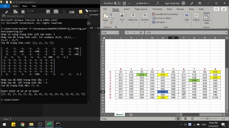Expand the Cells group
Screen dimensions: 229x128
click(x=186, y=18)
